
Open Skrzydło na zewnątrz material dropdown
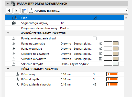(x=76, y=54)
